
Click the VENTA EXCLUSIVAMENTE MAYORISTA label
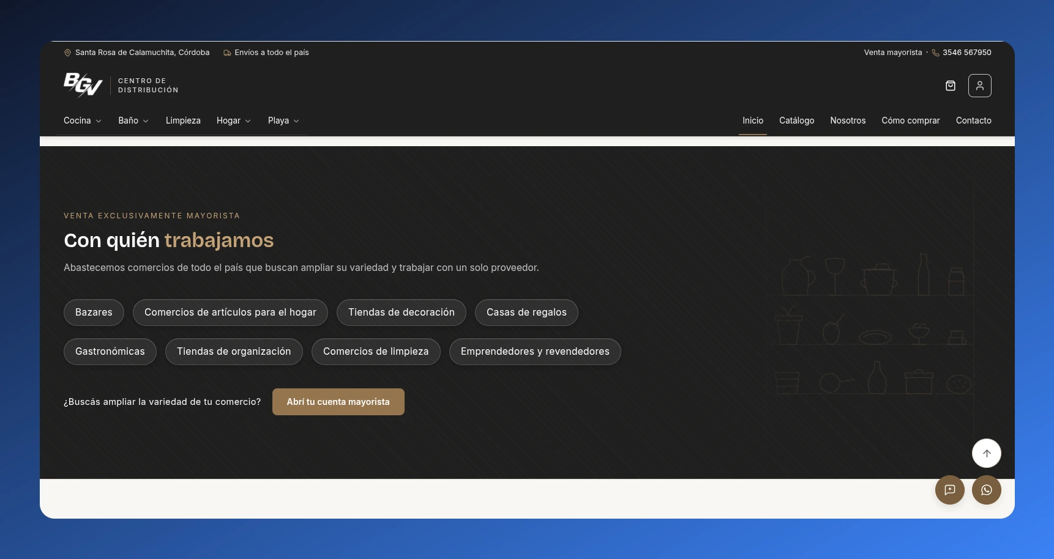click(x=152, y=216)
